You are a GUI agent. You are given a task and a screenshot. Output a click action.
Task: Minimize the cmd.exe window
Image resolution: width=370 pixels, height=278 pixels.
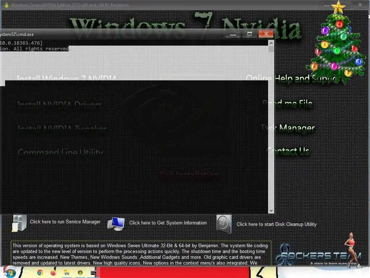pyautogui.click(x=233, y=34)
